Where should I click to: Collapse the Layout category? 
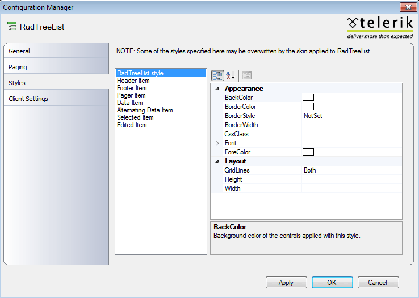pos(217,161)
